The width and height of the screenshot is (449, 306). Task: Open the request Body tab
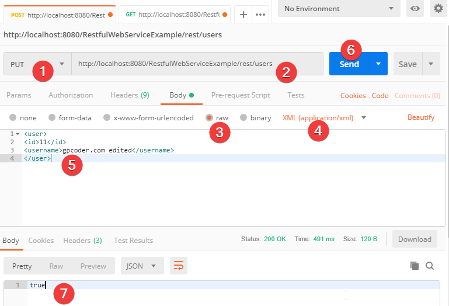point(182,95)
